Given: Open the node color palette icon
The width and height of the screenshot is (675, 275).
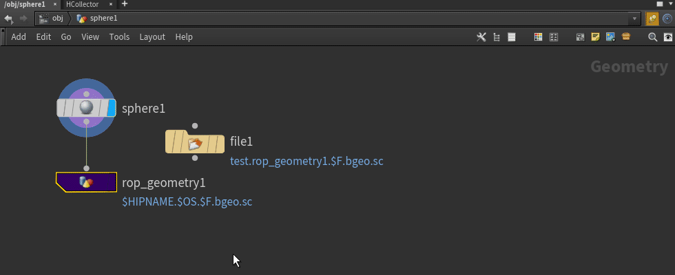Looking at the screenshot, I should click(x=538, y=37).
